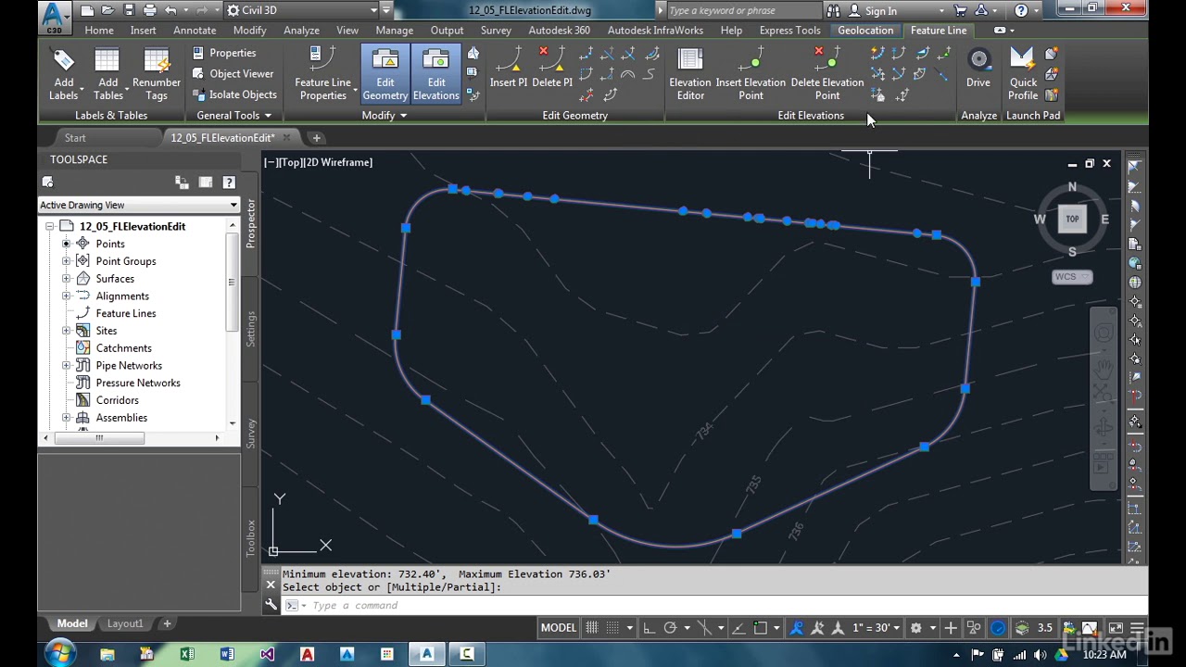
Task: Open the Properties palette button
Action: (223, 53)
